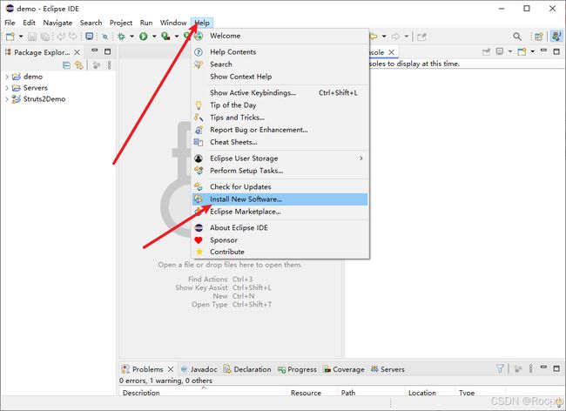Expand Eclipse User Storage submenu
This screenshot has height=411, width=566.
[x=280, y=158]
